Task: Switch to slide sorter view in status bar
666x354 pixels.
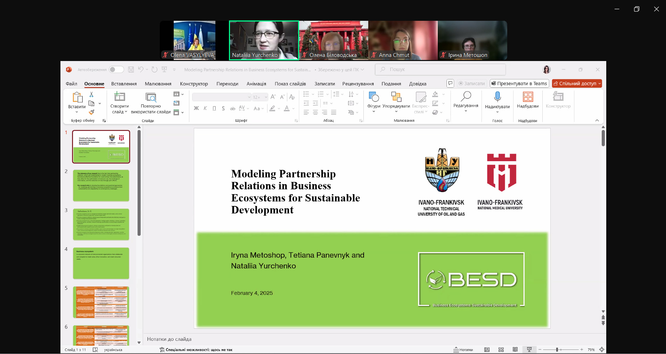Action: click(x=501, y=349)
